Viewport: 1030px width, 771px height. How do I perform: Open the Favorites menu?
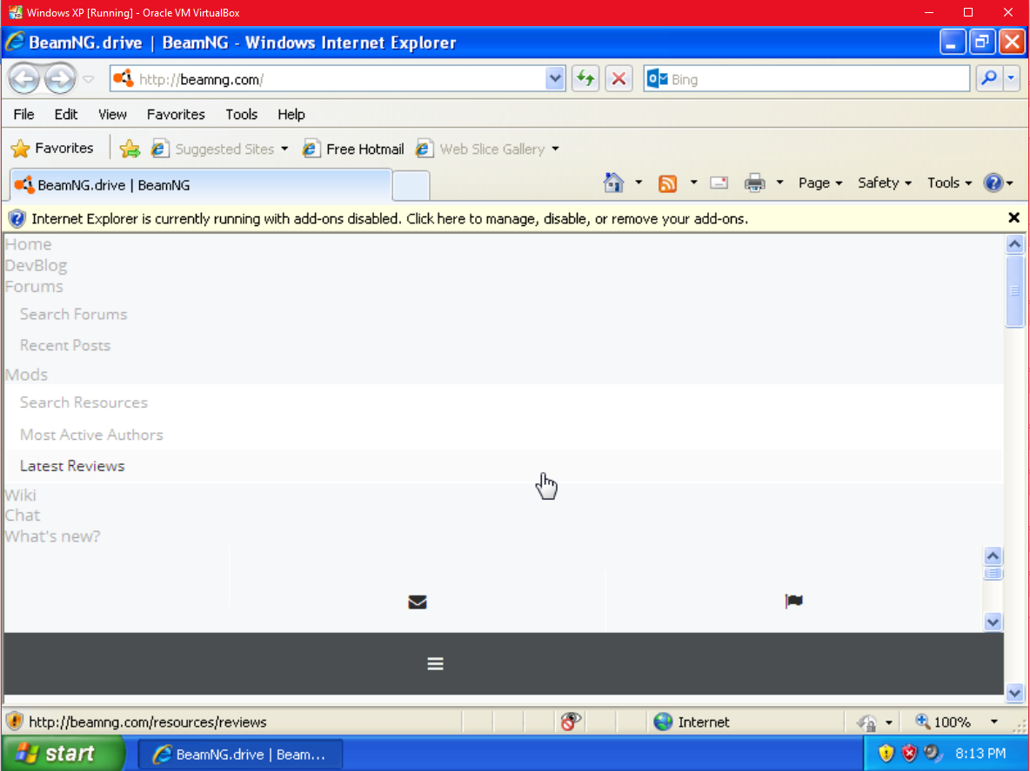coord(176,114)
